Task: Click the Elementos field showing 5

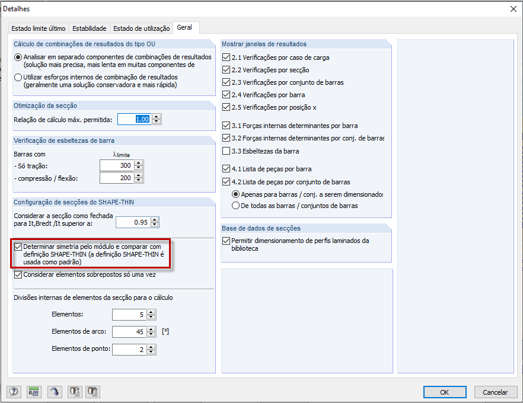Action: tap(129, 315)
